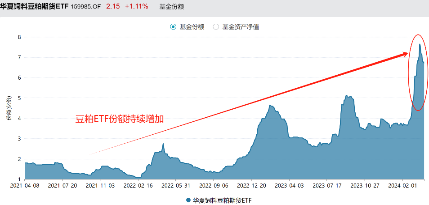
Task: Click the fund title 华夏饲料豆粕期货ETF
Action: [x=34, y=7]
